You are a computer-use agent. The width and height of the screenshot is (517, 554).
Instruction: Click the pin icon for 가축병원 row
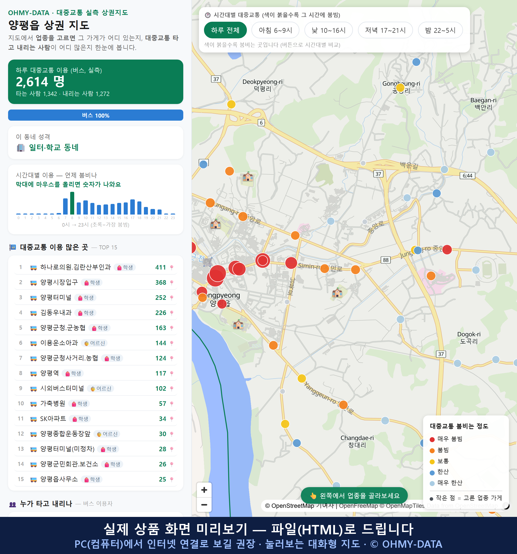172,404
